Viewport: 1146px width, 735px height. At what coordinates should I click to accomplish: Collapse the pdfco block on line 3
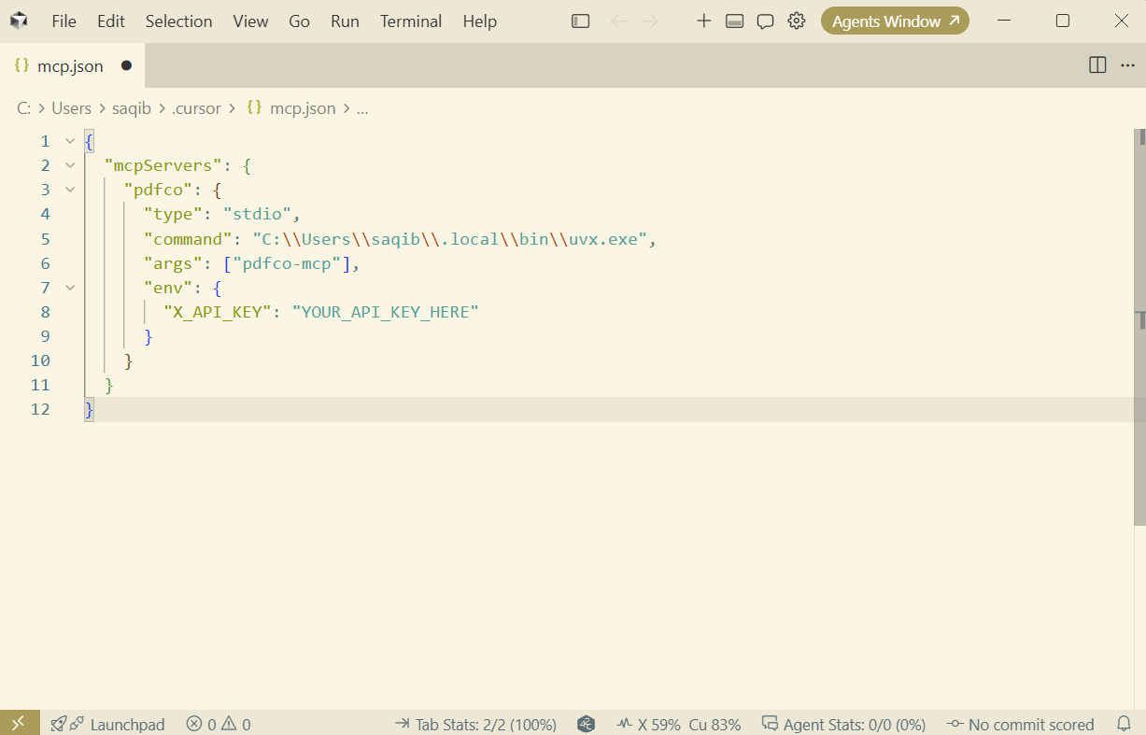pos(69,190)
